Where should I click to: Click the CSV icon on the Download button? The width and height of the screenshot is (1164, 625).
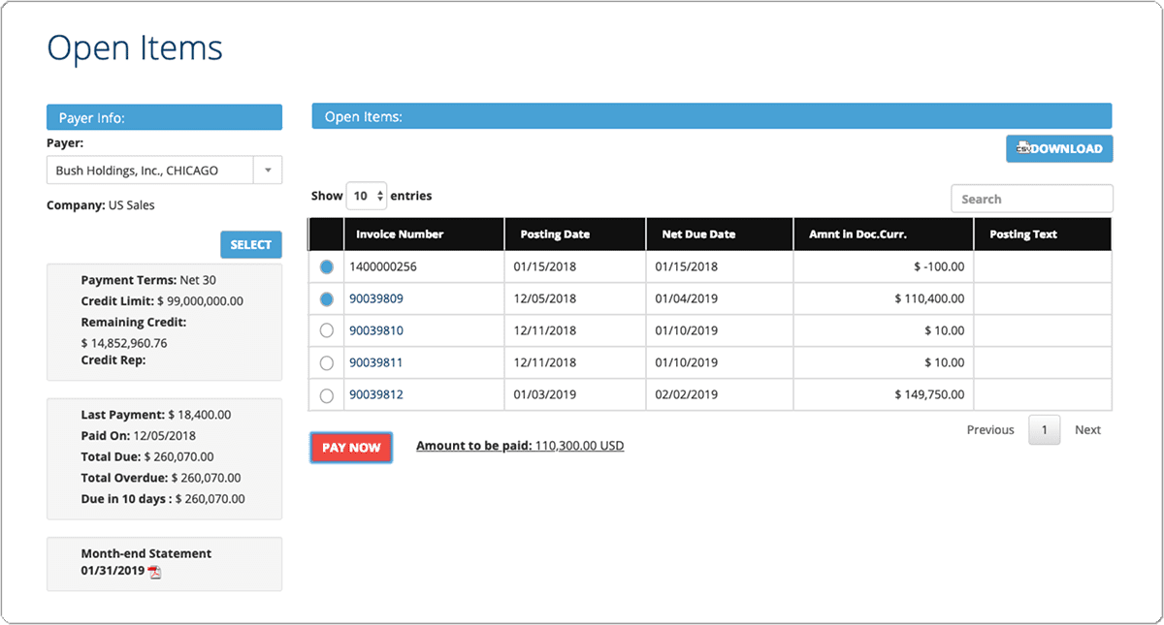1022,148
